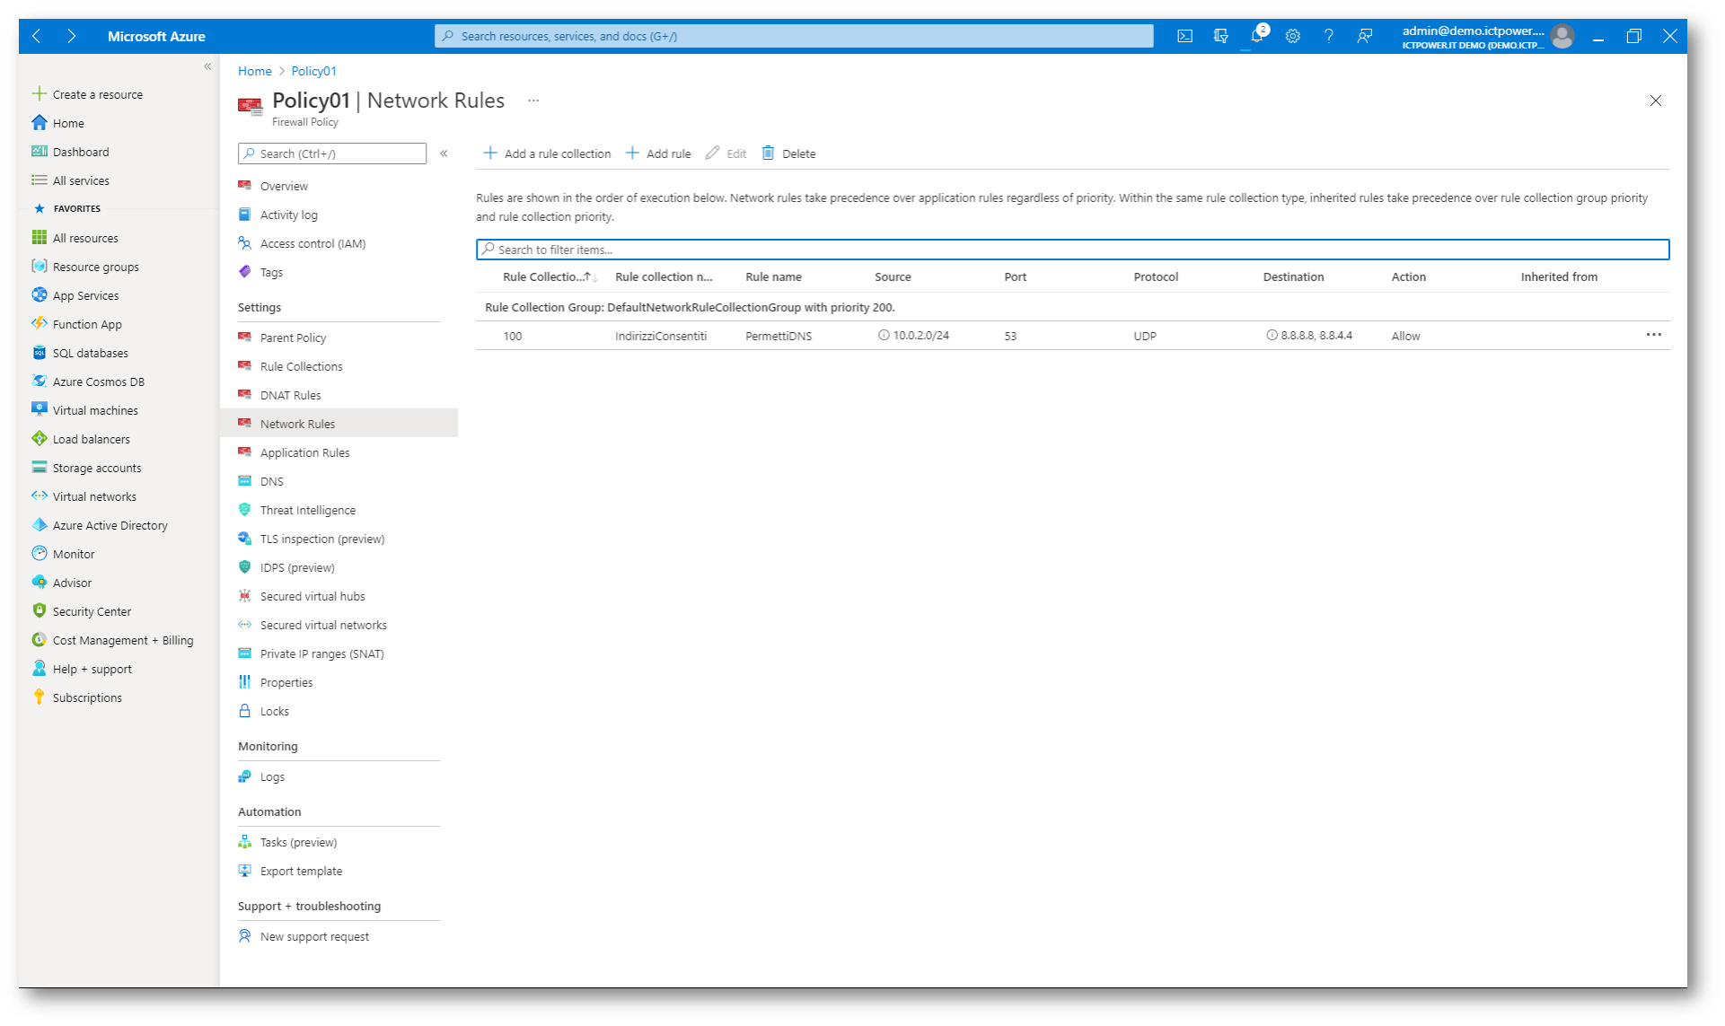
Task: Click Monitor icon in sidebar
Action: click(x=40, y=554)
